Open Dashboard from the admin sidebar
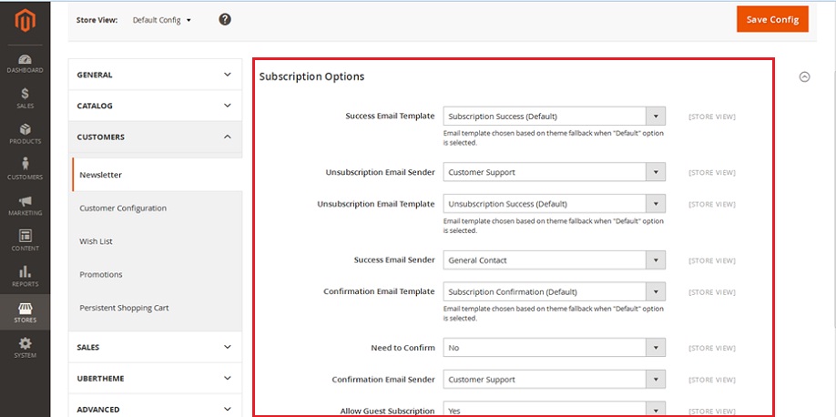836x417 pixels. click(25, 64)
